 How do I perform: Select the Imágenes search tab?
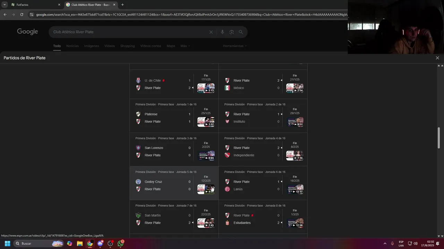coord(92,46)
